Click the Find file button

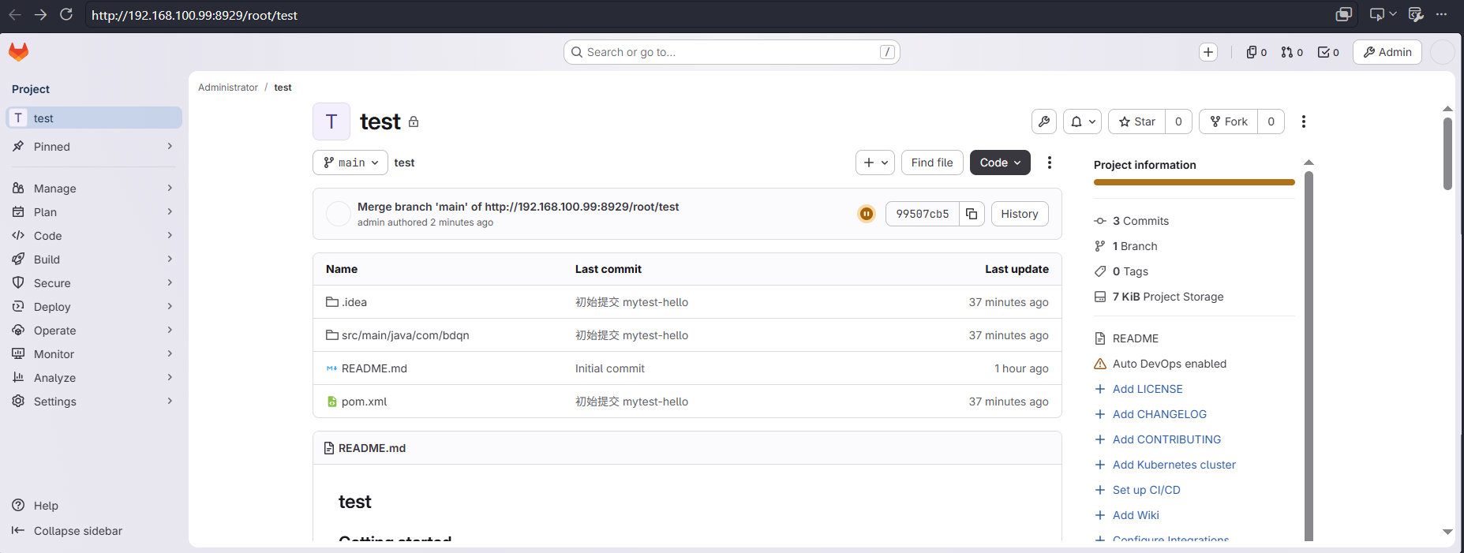(x=932, y=163)
